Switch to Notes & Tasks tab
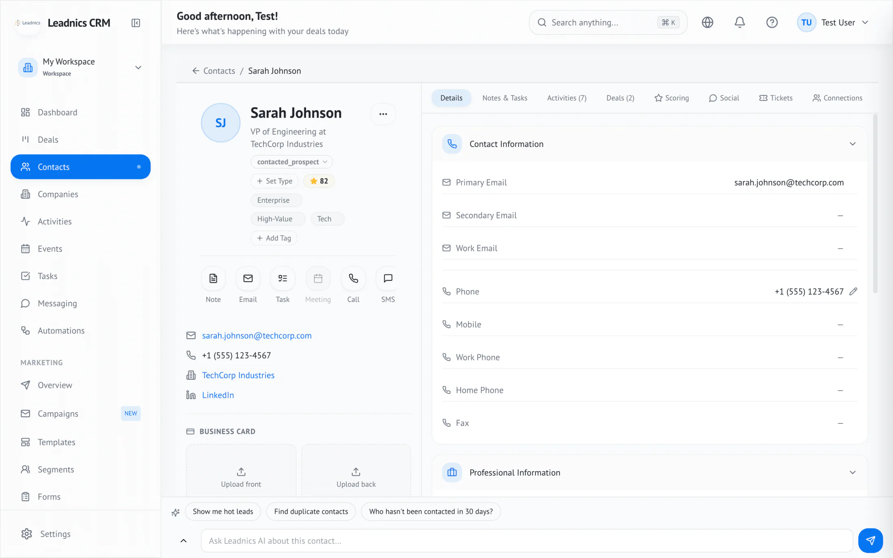The width and height of the screenshot is (893, 558). click(x=505, y=98)
